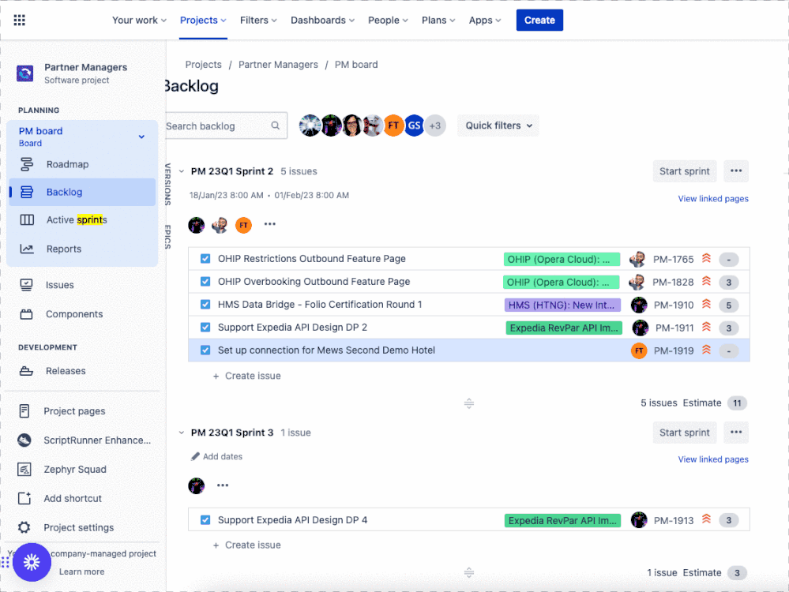Open the Plans dropdown menu
The height and width of the screenshot is (592, 789).
pos(438,20)
